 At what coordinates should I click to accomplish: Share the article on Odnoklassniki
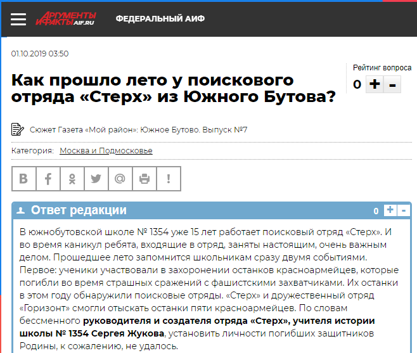[72, 179]
